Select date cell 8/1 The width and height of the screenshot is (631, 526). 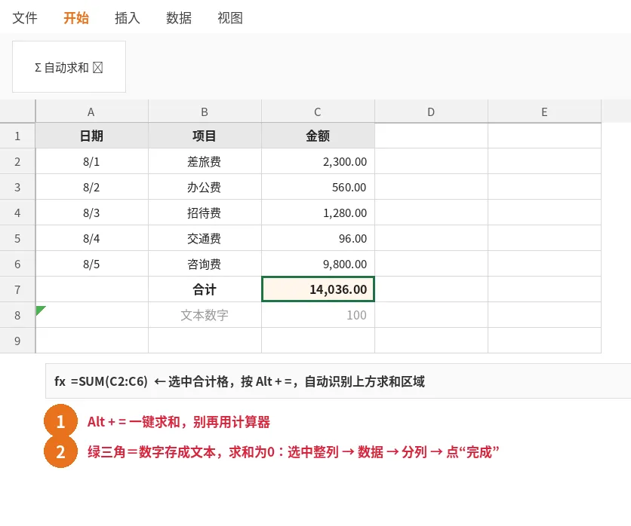92,161
